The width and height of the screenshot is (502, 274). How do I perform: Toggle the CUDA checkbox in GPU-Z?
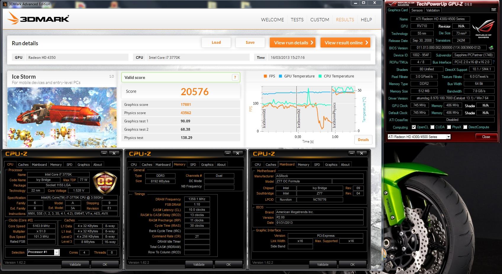click(x=432, y=127)
